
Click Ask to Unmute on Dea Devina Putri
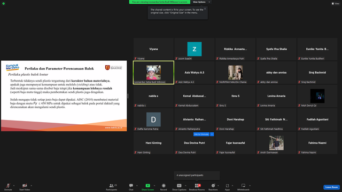(x=201, y=134)
